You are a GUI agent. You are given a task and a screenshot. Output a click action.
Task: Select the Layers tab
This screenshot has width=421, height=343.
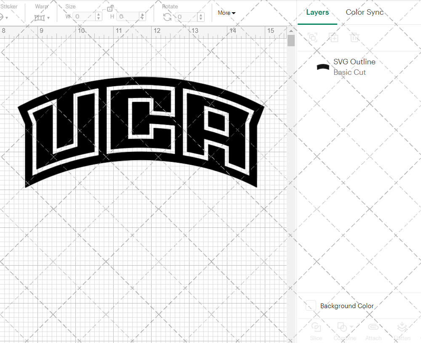pyautogui.click(x=317, y=12)
